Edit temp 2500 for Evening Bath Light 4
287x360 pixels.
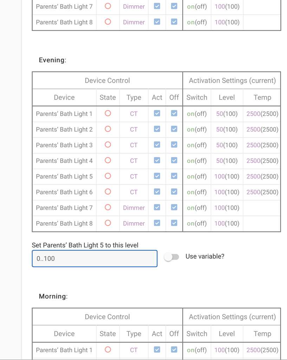click(x=253, y=161)
